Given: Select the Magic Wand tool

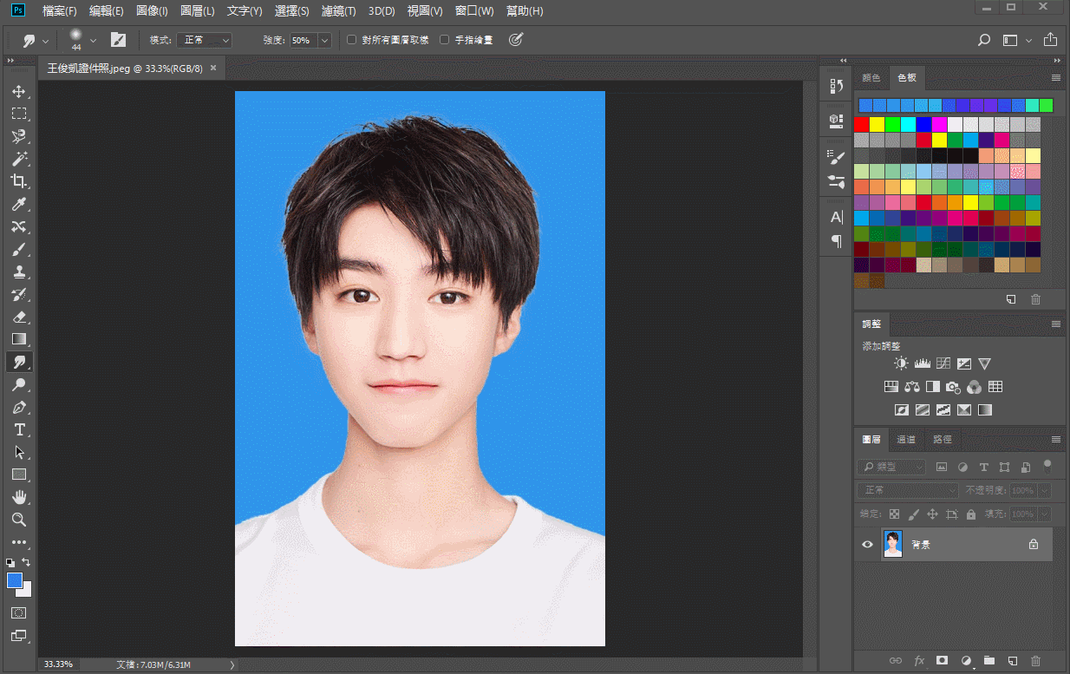Looking at the screenshot, I should 18,159.
